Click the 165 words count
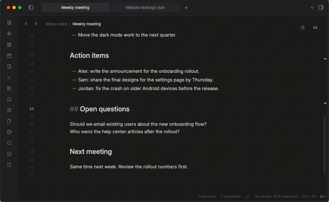 [x=262, y=196]
